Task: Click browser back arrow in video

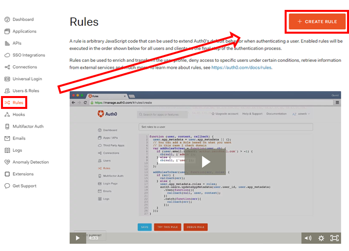Action: [73, 102]
